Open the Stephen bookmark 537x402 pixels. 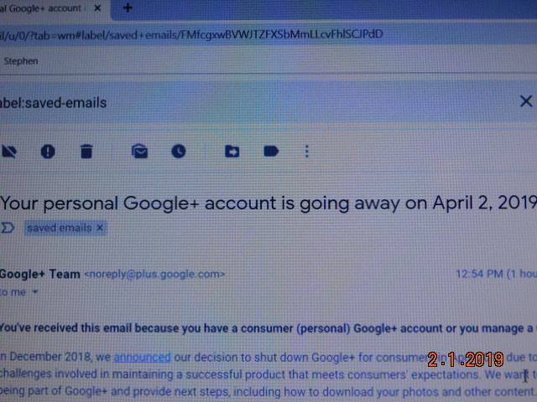[20, 61]
